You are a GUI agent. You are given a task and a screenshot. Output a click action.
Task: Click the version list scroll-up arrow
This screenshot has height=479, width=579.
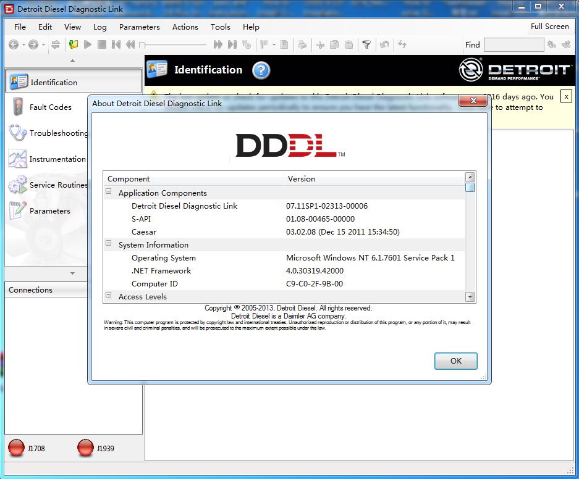(x=470, y=177)
